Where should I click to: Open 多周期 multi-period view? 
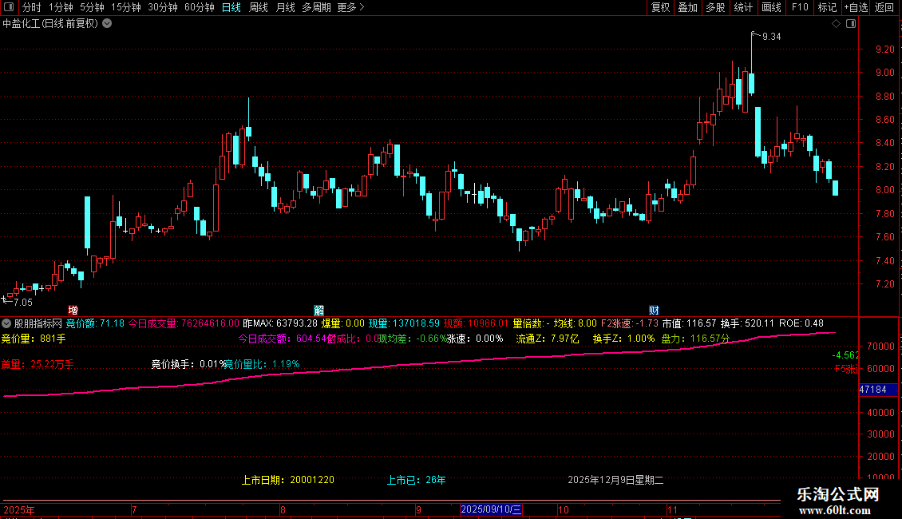[316, 7]
